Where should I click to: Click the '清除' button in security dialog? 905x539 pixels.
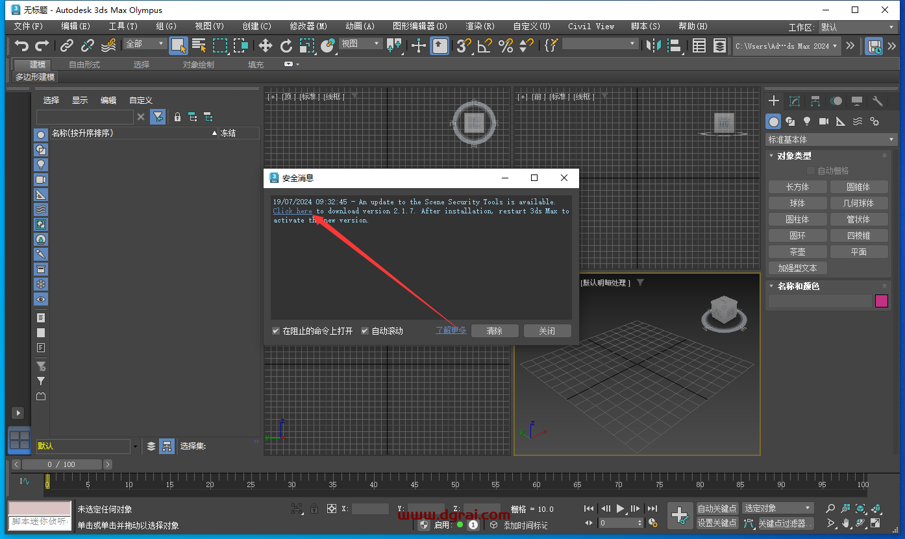[x=495, y=331]
